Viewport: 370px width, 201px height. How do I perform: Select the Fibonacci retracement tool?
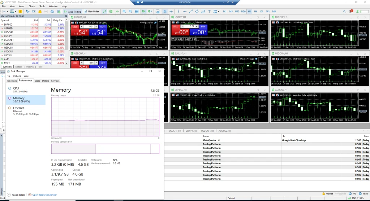[x=203, y=11]
